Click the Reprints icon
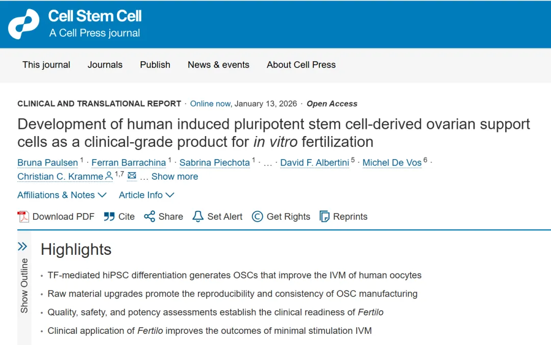This screenshot has width=551, height=345. (x=324, y=217)
